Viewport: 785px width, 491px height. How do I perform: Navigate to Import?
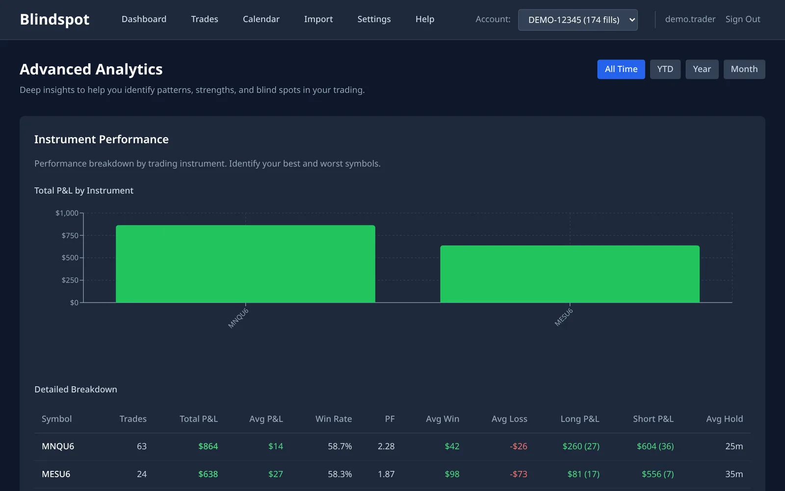pos(318,19)
